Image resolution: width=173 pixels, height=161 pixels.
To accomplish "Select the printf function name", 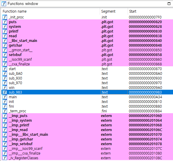I will click(14, 31).
